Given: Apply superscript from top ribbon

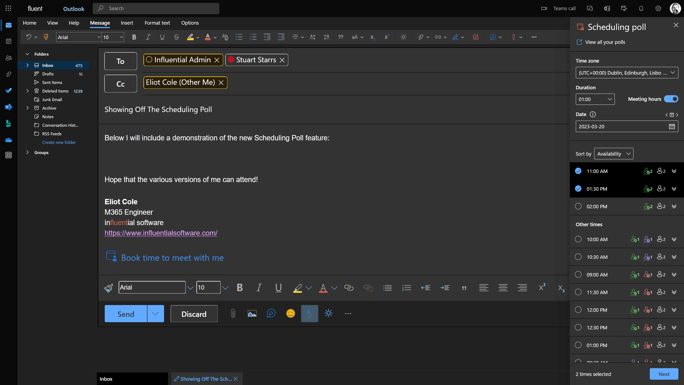Looking at the screenshot, I should click(387, 37).
